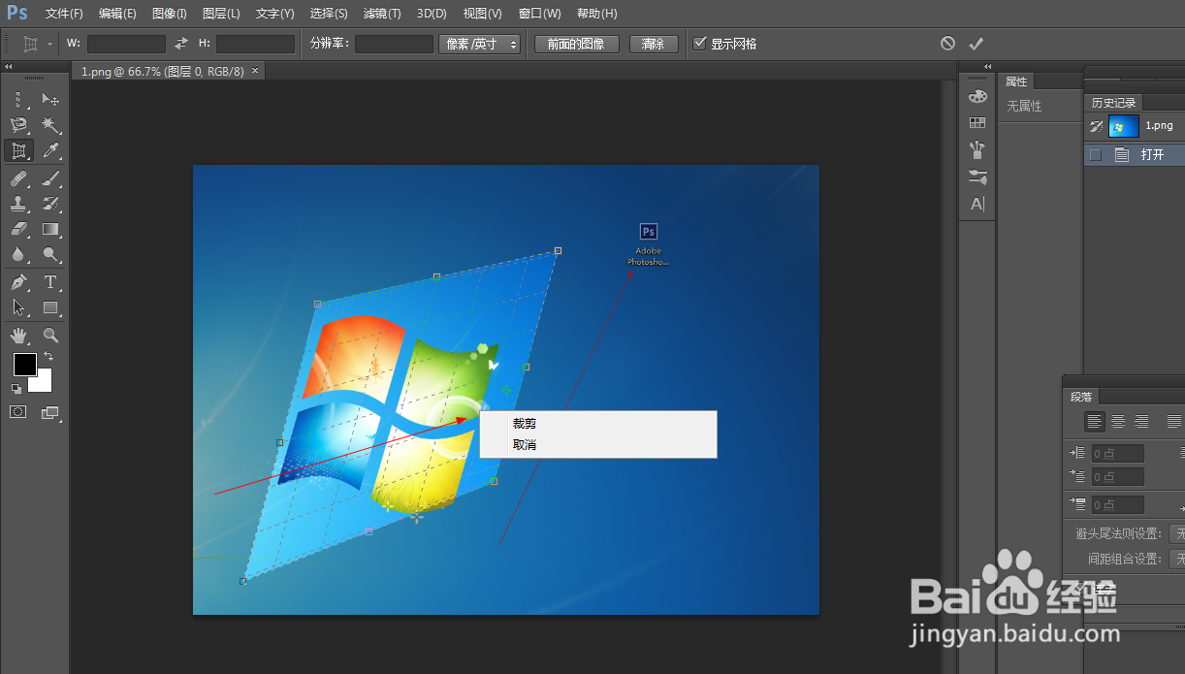Choose justify last left in 段落 panel

coord(1174,421)
